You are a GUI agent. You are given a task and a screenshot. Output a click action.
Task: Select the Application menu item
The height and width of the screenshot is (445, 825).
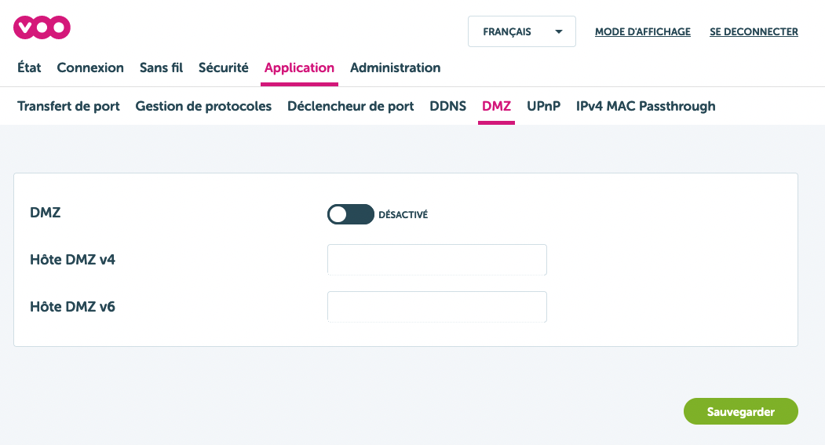pos(299,68)
